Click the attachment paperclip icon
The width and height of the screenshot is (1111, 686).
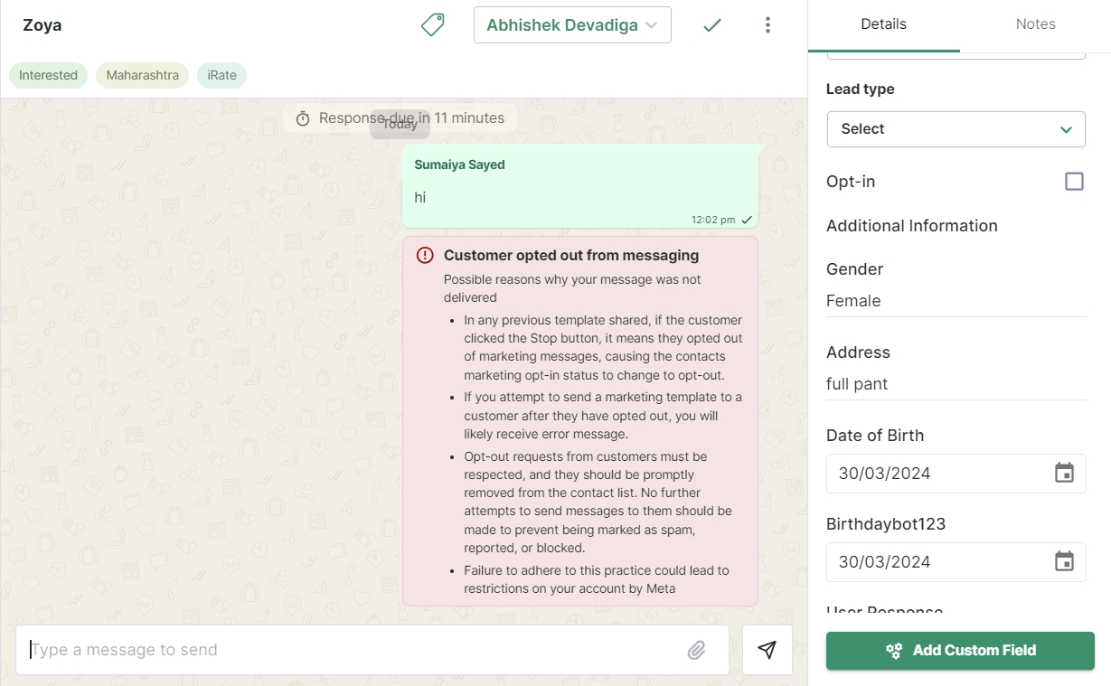696,650
